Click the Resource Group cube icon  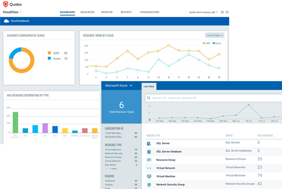pos(149,160)
